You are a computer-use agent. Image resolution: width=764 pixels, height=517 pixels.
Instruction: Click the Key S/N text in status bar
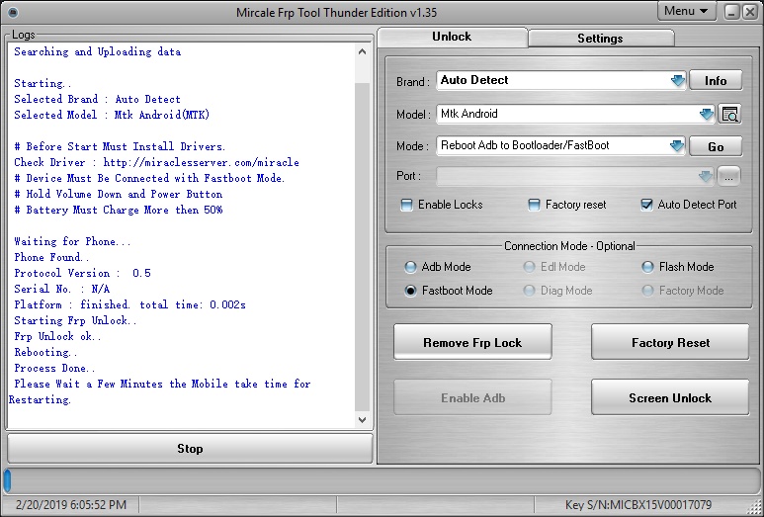pyautogui.click(x=638, y=505)
